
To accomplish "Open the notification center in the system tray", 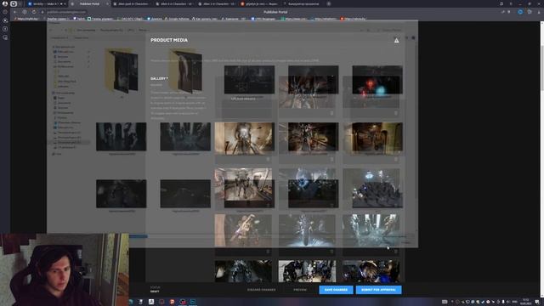I will 537,302.
